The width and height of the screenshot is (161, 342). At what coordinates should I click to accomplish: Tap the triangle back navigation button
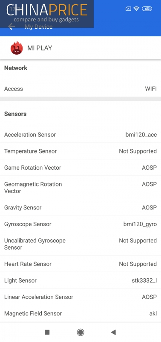pos(113,332)
